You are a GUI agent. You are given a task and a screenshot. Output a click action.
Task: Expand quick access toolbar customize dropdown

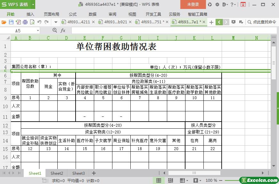pyautogui.click(x=56, y=22)
